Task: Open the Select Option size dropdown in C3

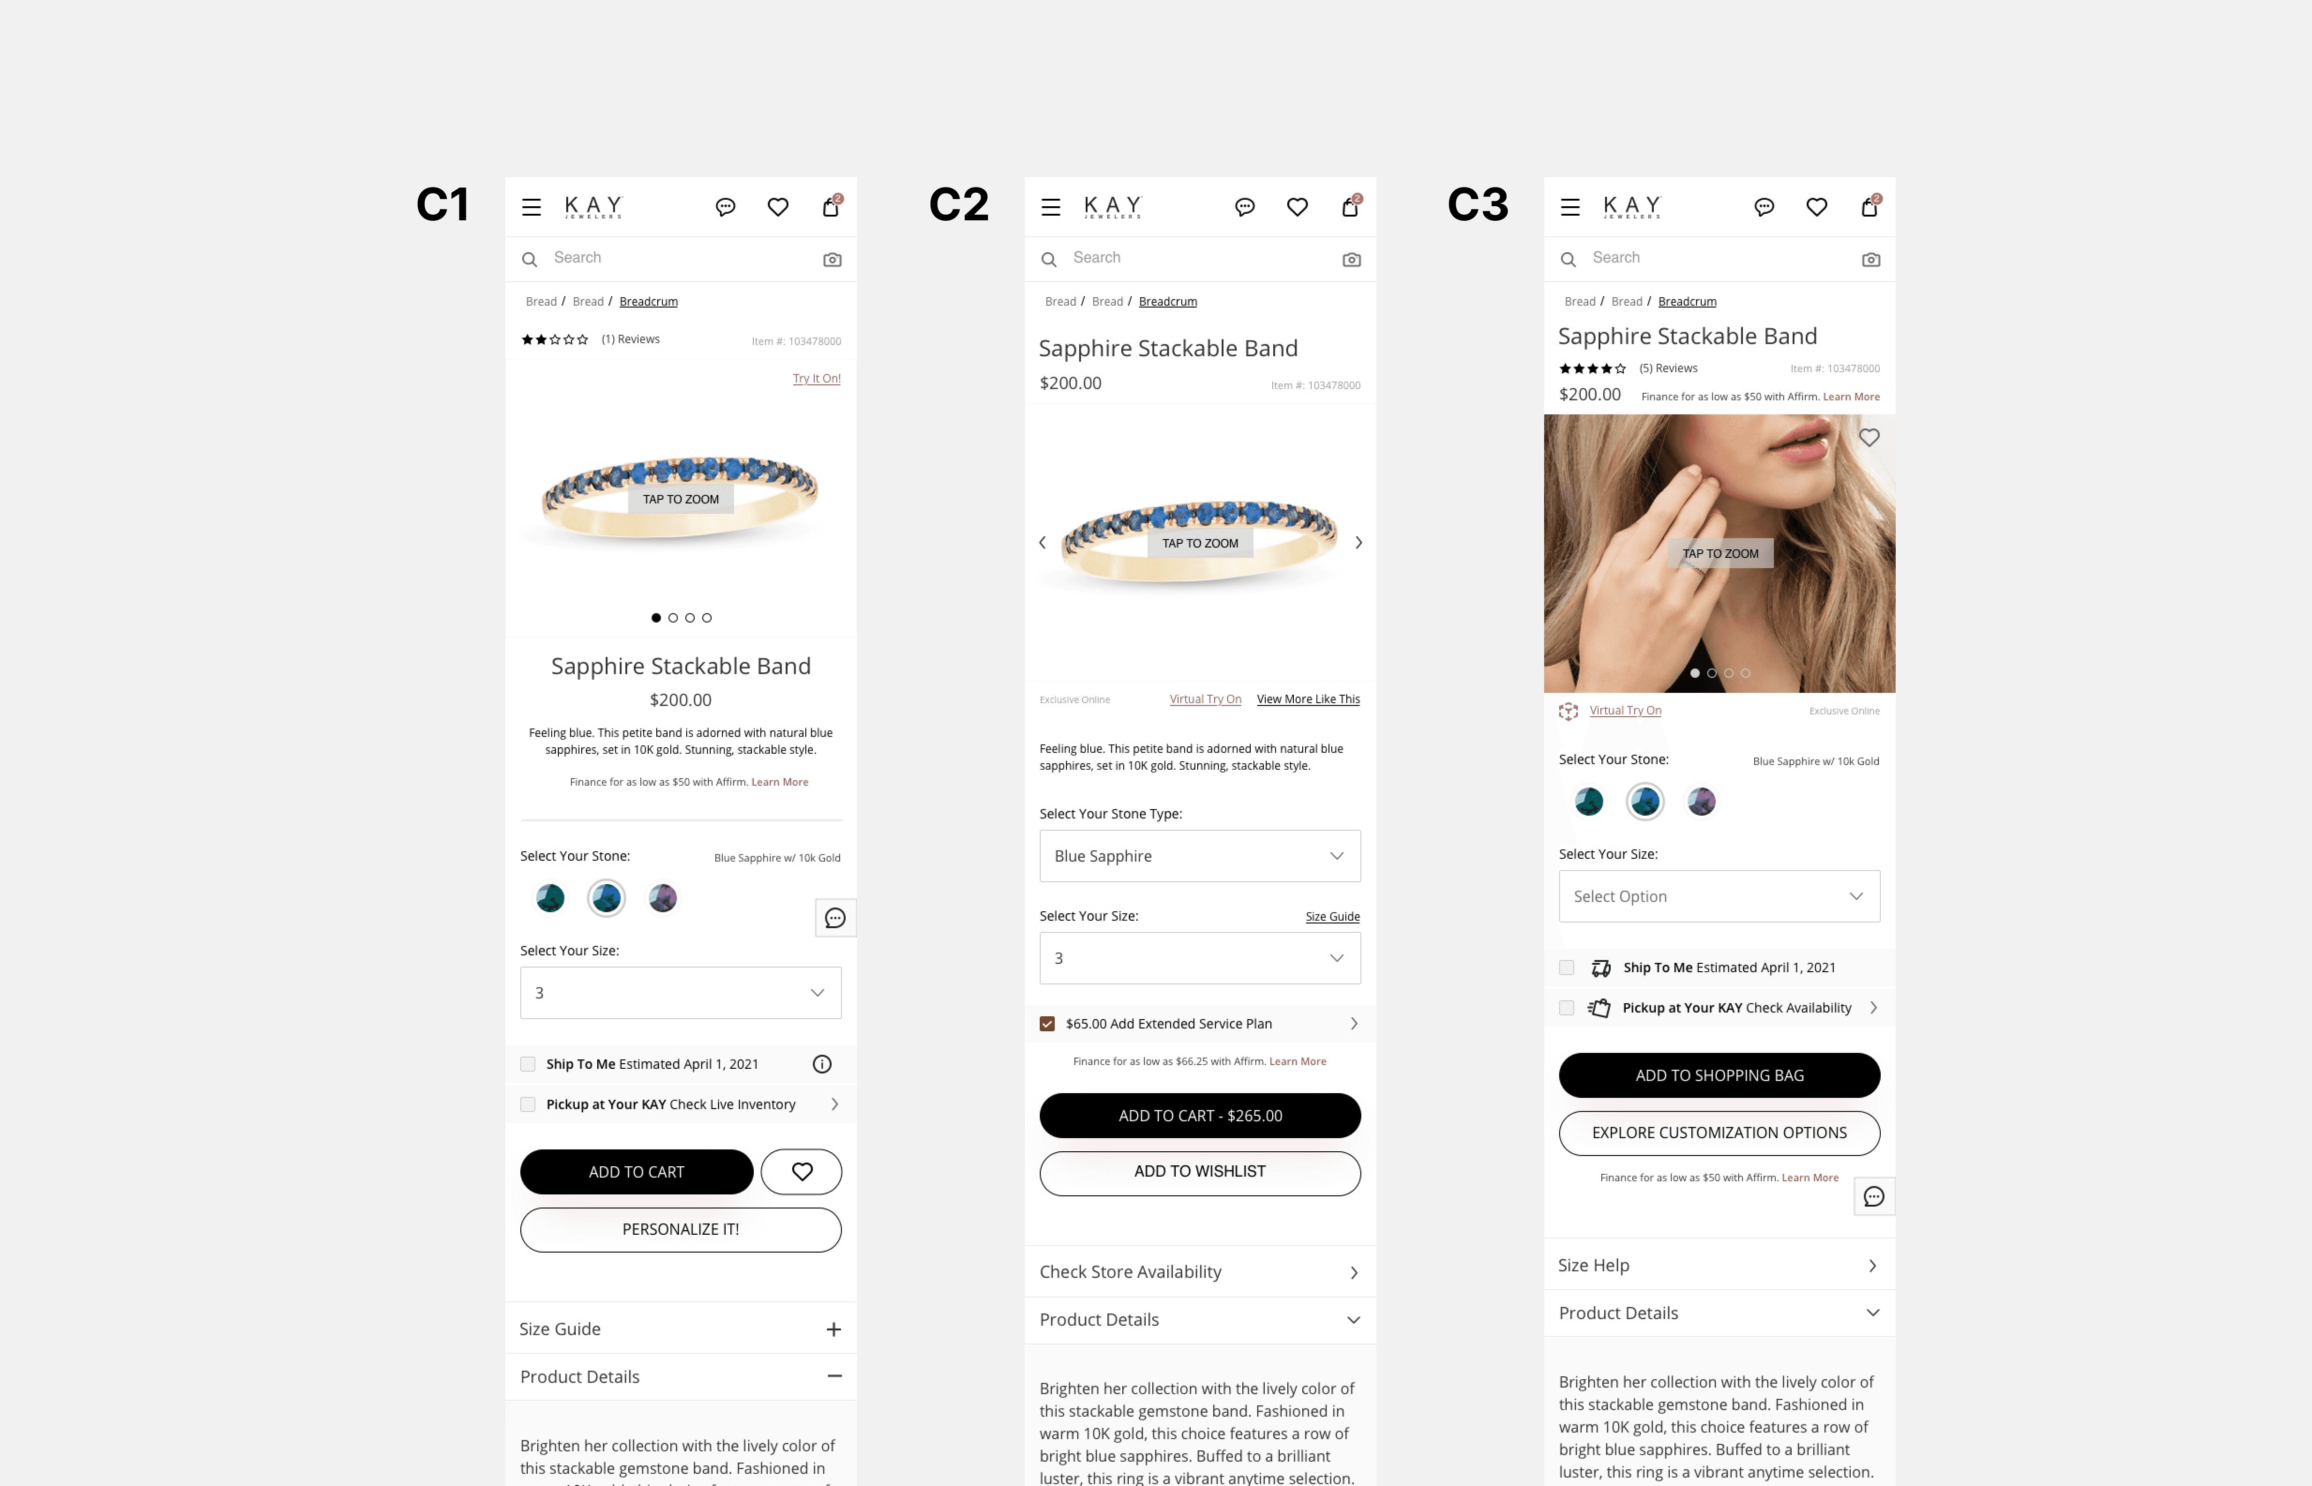Action: pos(1719,896)
